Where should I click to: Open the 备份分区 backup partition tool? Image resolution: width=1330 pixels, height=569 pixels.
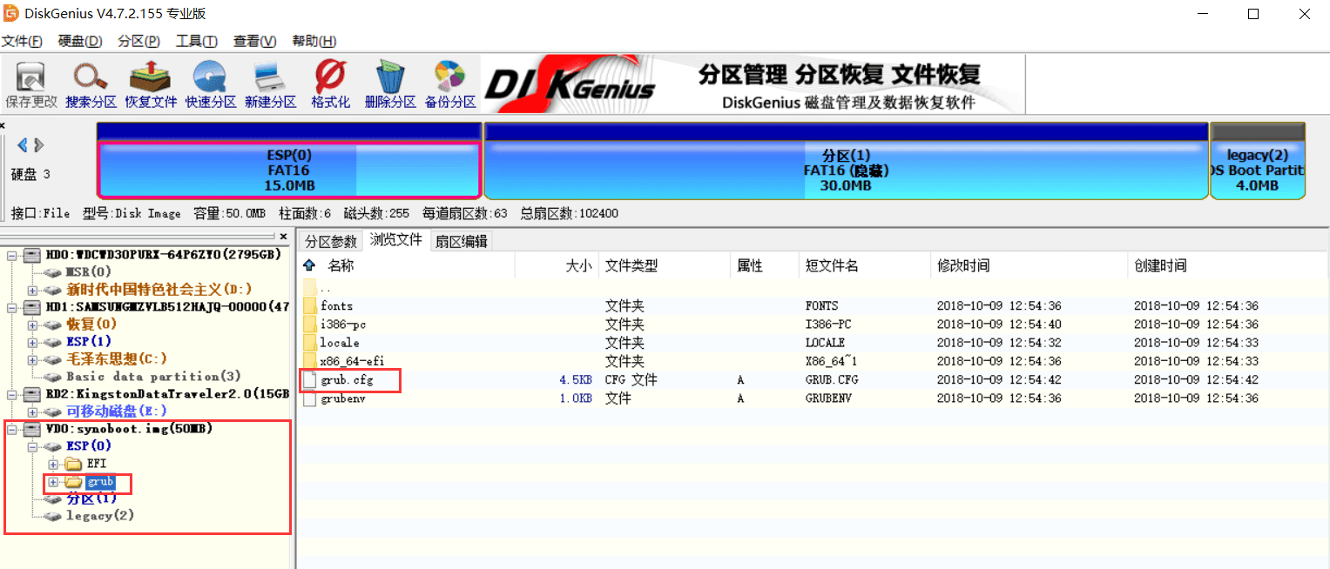click(x=449, y=84)
